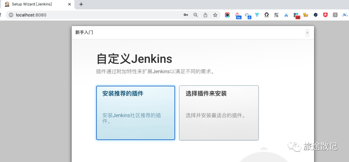349x162 pixels.
Task: Open the teal funnel filter extension
Action: pyautogui.click(x=257, y=15)
